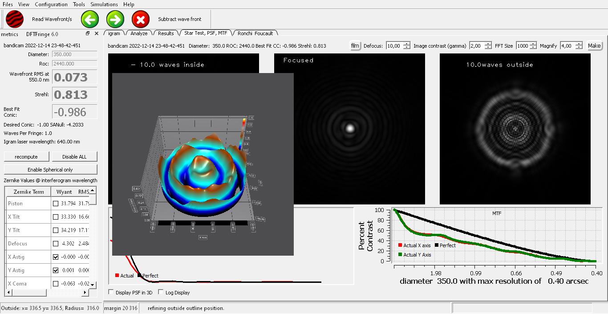Click the green right arrow icon
The width and height of the screenshot is (608, 314).
115,19
